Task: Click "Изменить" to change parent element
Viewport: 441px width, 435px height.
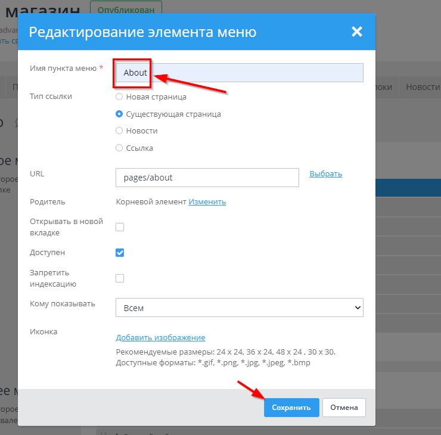Action: (207, 201)
